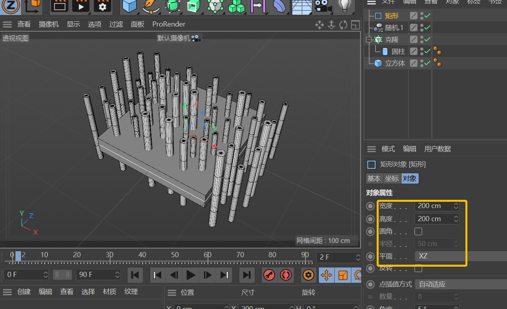The image size is (507, 309).
Task: Click the record active objects keyframe button
Action: pos(269,275)
